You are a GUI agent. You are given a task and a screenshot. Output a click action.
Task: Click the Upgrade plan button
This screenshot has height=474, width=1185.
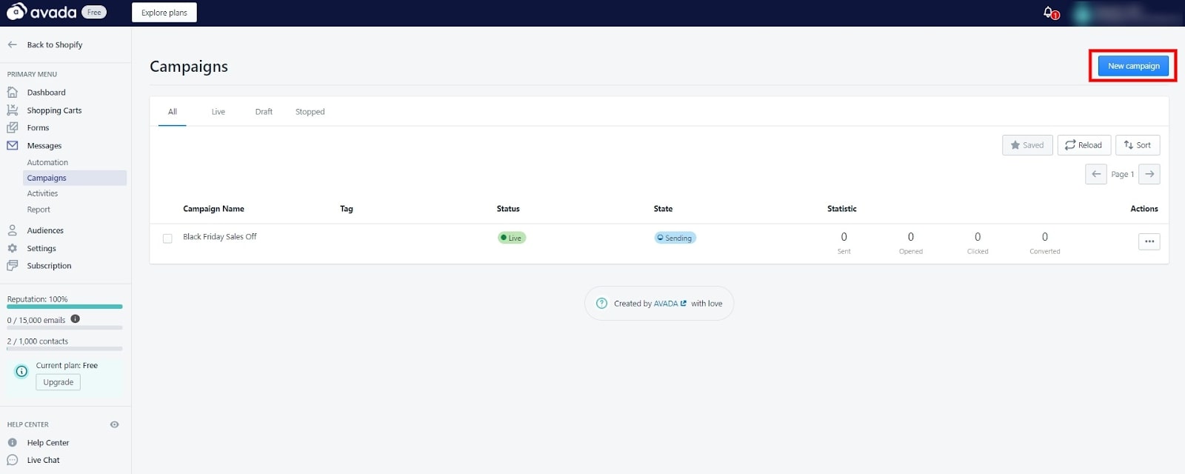tap(58, 382)
